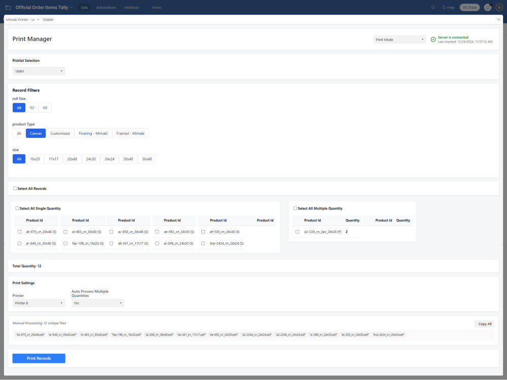
Task: Filter by size 24x24
Action: click(x=110, y=159)
